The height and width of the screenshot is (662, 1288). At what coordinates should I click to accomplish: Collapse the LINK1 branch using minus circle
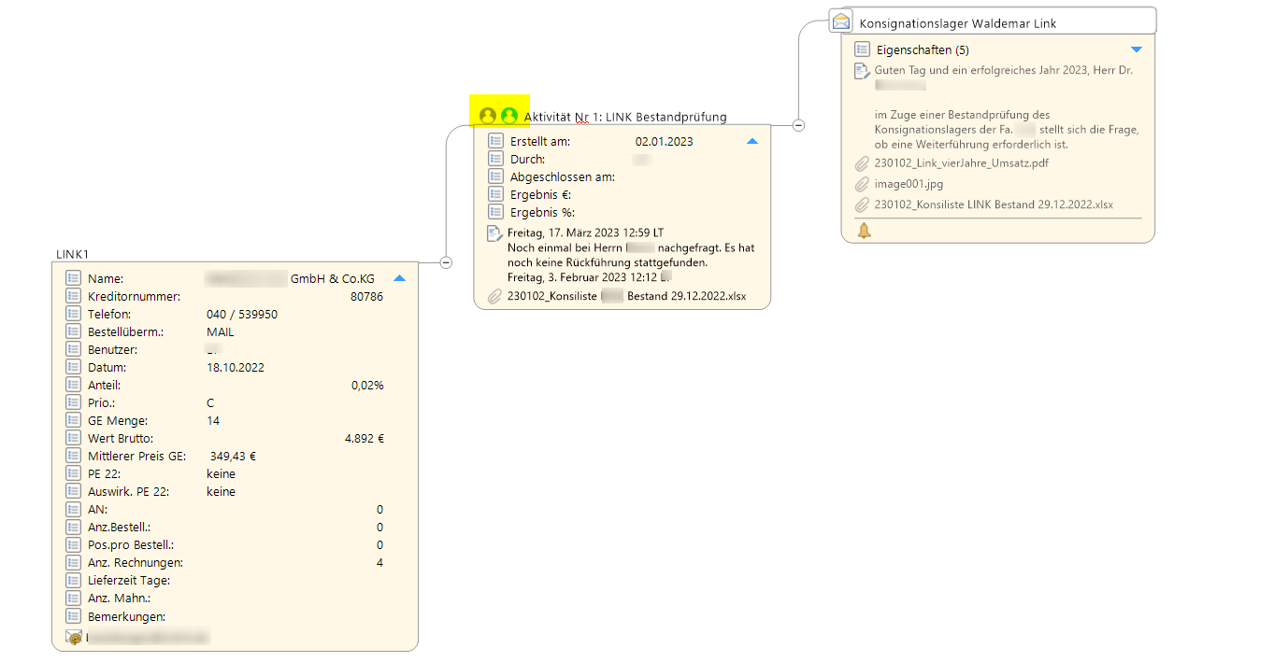click(x=446, y=262)
